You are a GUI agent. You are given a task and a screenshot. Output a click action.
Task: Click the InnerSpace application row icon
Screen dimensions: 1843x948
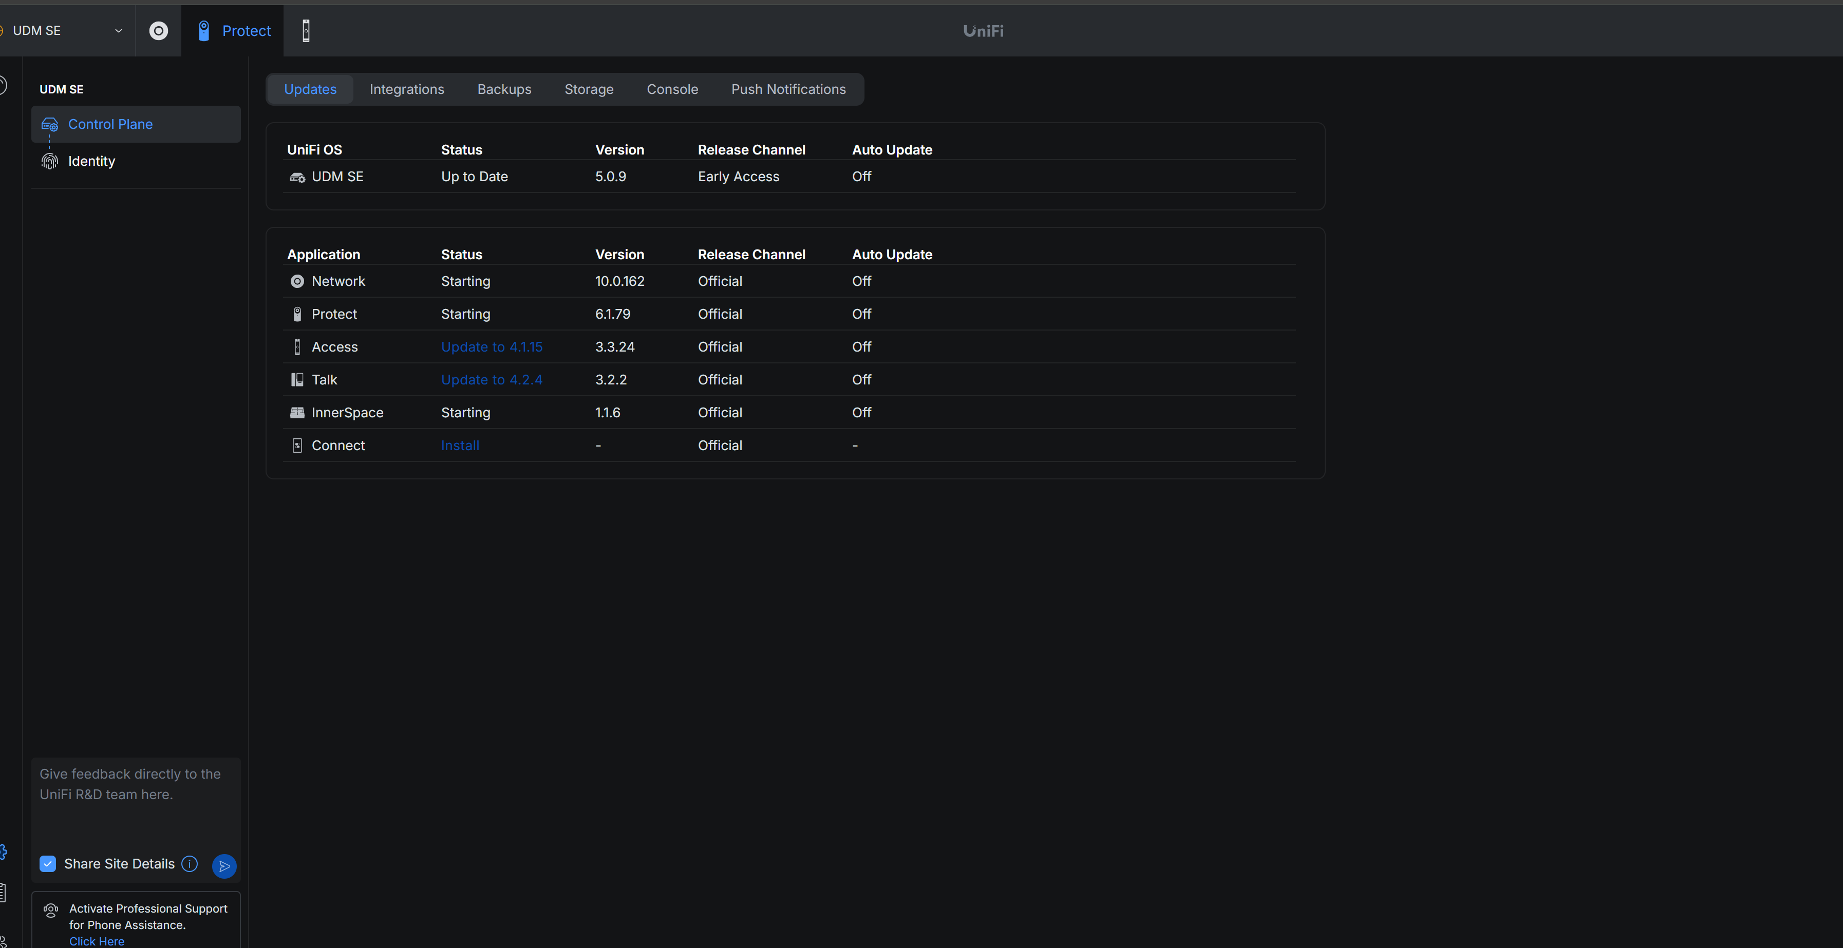(x=297, y=413)
